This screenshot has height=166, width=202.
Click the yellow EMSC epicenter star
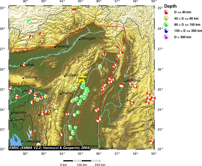tap(82, 78)
